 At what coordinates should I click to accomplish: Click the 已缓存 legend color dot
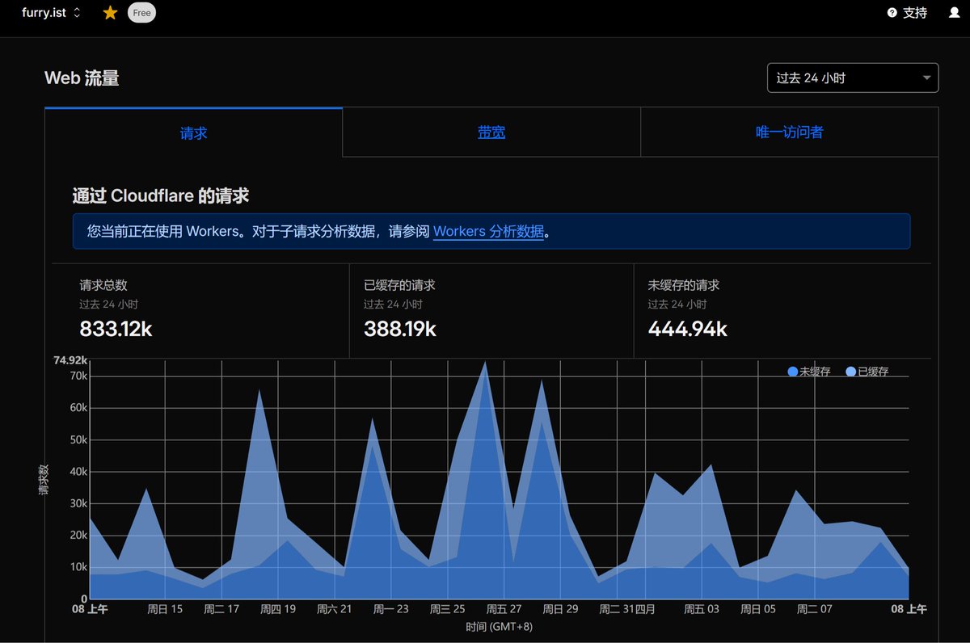click(x=851, y=372)
